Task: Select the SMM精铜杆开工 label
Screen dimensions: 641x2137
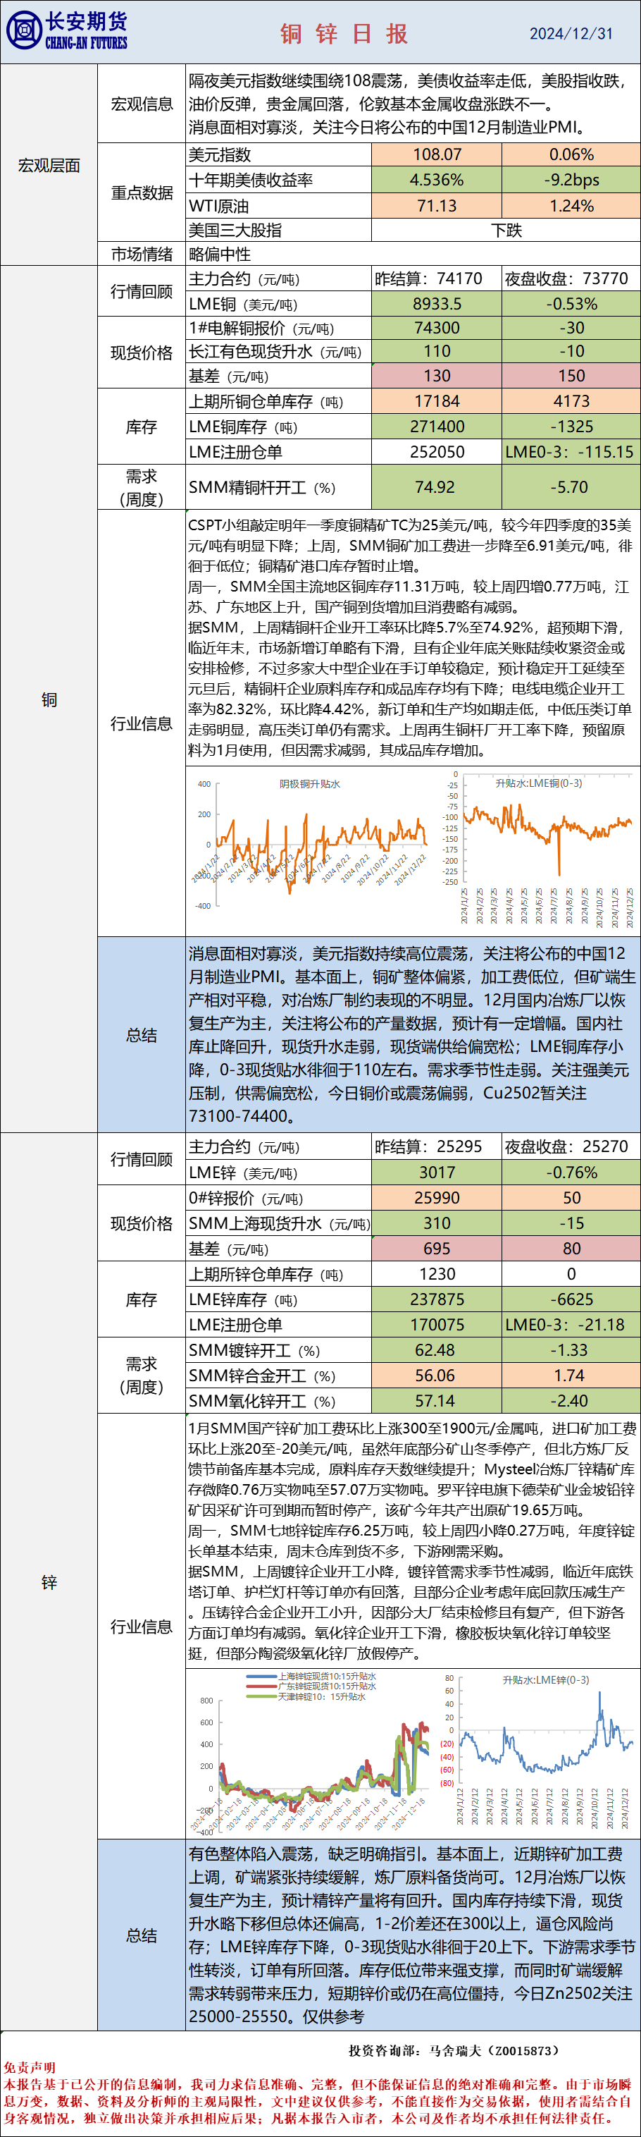Action: click(x=262, y=488)
